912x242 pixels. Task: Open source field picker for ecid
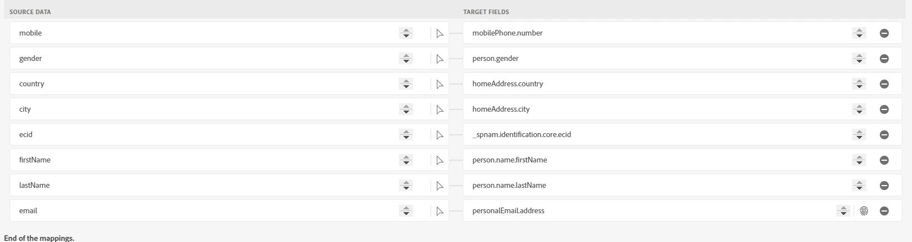click(x=440, y=135)
